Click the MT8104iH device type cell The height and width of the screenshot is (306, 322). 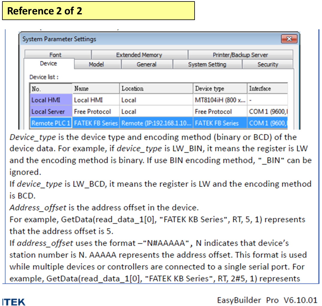tap(220, 100)
